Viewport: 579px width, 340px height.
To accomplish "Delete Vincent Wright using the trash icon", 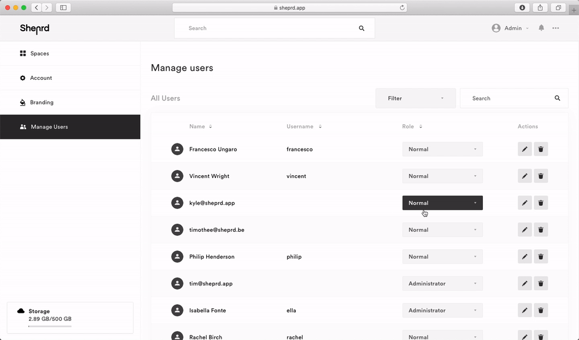I will (541, 176).
